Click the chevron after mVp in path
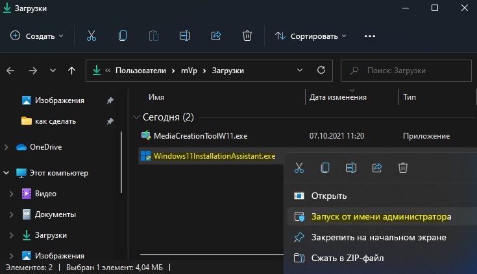Viewport: 477px width, 274px height. coord(204,71)
